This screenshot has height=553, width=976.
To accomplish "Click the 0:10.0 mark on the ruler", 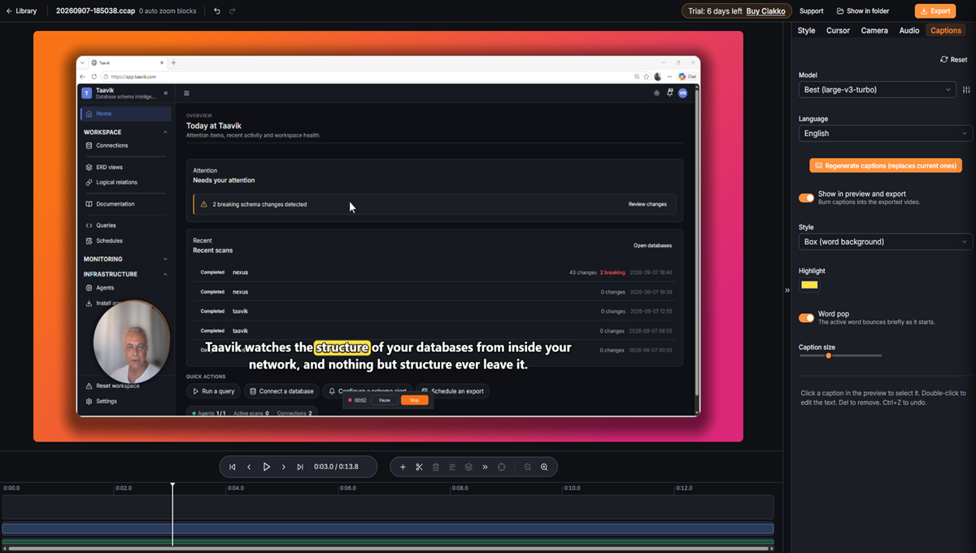I will (572, 488).
